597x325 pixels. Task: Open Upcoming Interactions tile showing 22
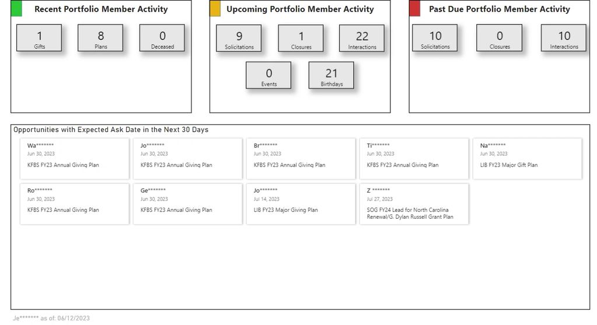[362, 39]
